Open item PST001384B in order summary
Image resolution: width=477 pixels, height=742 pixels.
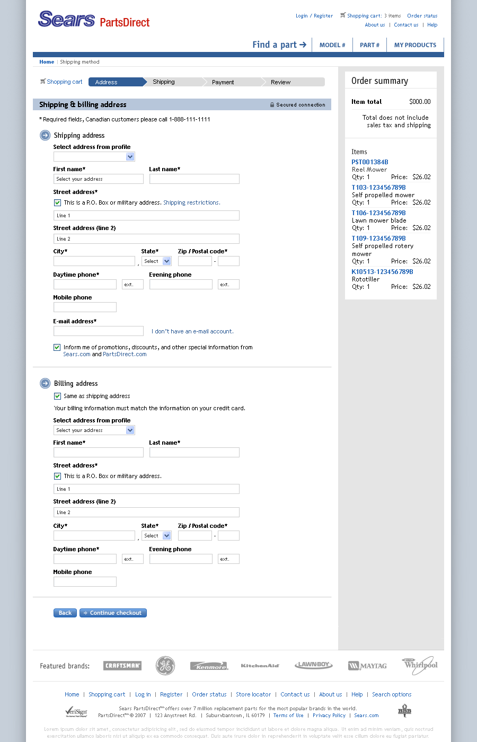(x=370, y=162)
